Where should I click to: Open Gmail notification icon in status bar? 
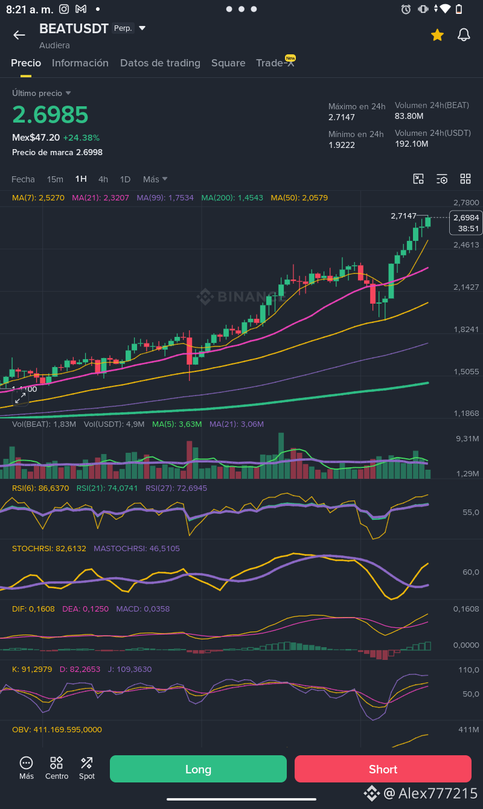[x=81, y=9]
